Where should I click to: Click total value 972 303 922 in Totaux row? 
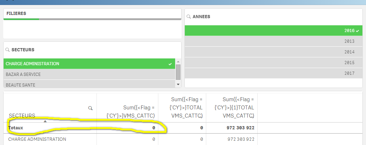241,128
